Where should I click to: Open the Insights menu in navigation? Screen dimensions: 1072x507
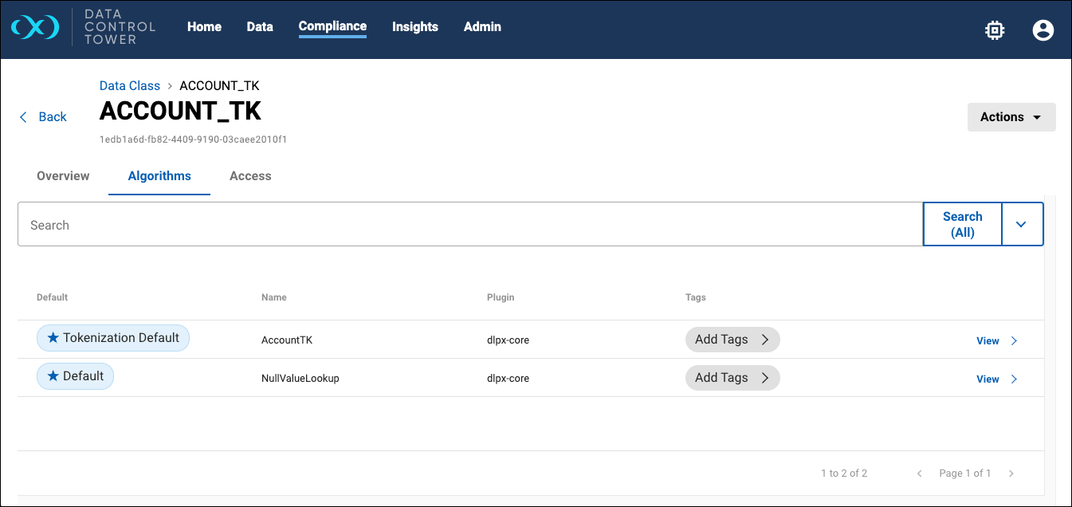tap(414, 27)
